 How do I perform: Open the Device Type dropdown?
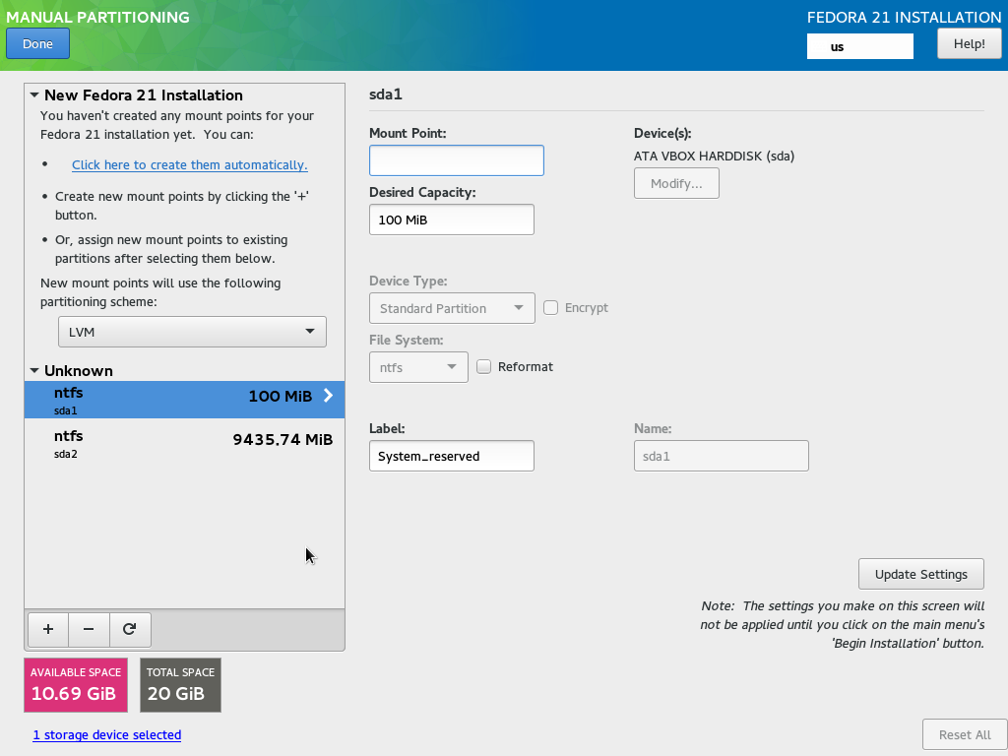click(x=452, y=307)
